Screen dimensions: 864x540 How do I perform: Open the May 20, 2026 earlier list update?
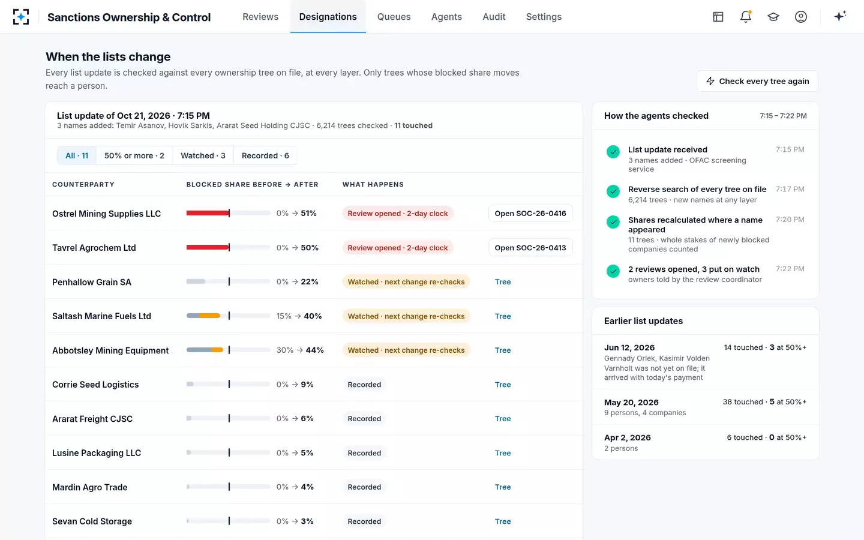(x=706, y=407)
